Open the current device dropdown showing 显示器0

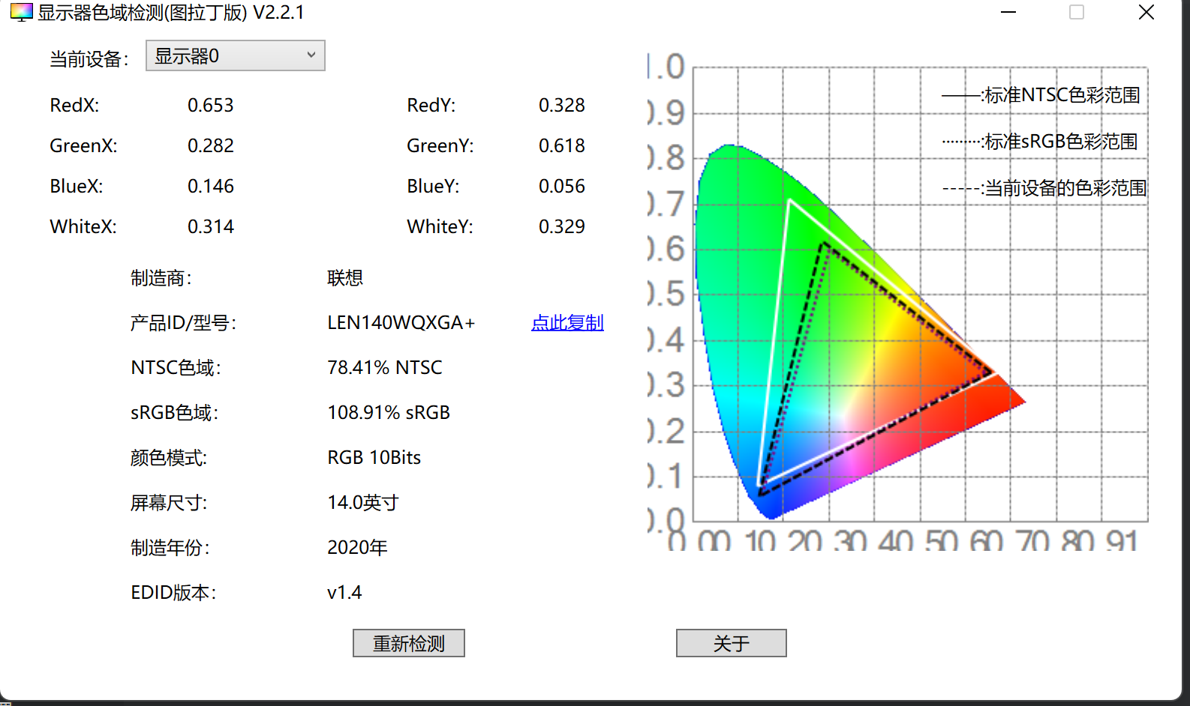pyautogui.click(x=236, y=56)
